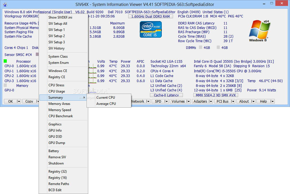Open GPU D3D menu entry
The width and height of the screenshot is (290, 194).
tap(63, 137)
